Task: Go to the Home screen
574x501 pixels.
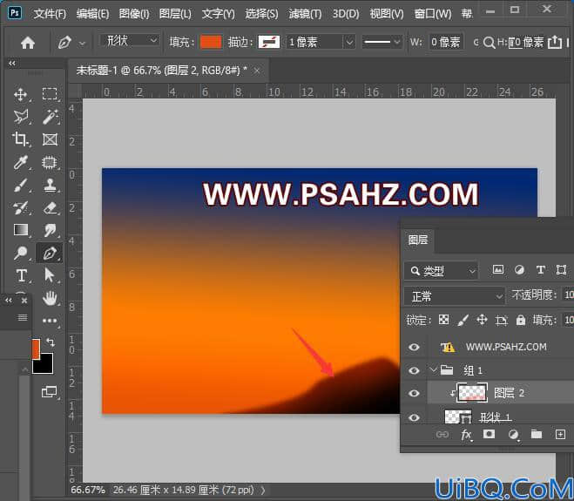Action: [28, 43]
